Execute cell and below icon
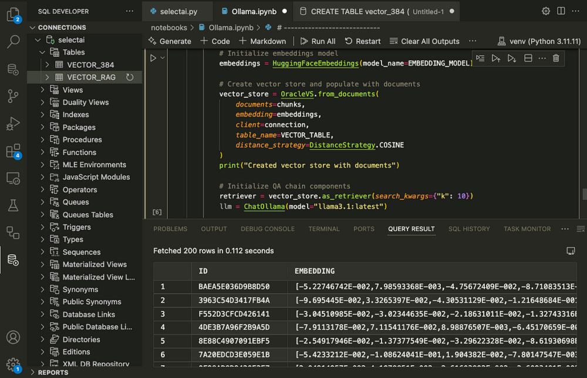The width and height of the screenshot is (587, 378). point(512,58)
